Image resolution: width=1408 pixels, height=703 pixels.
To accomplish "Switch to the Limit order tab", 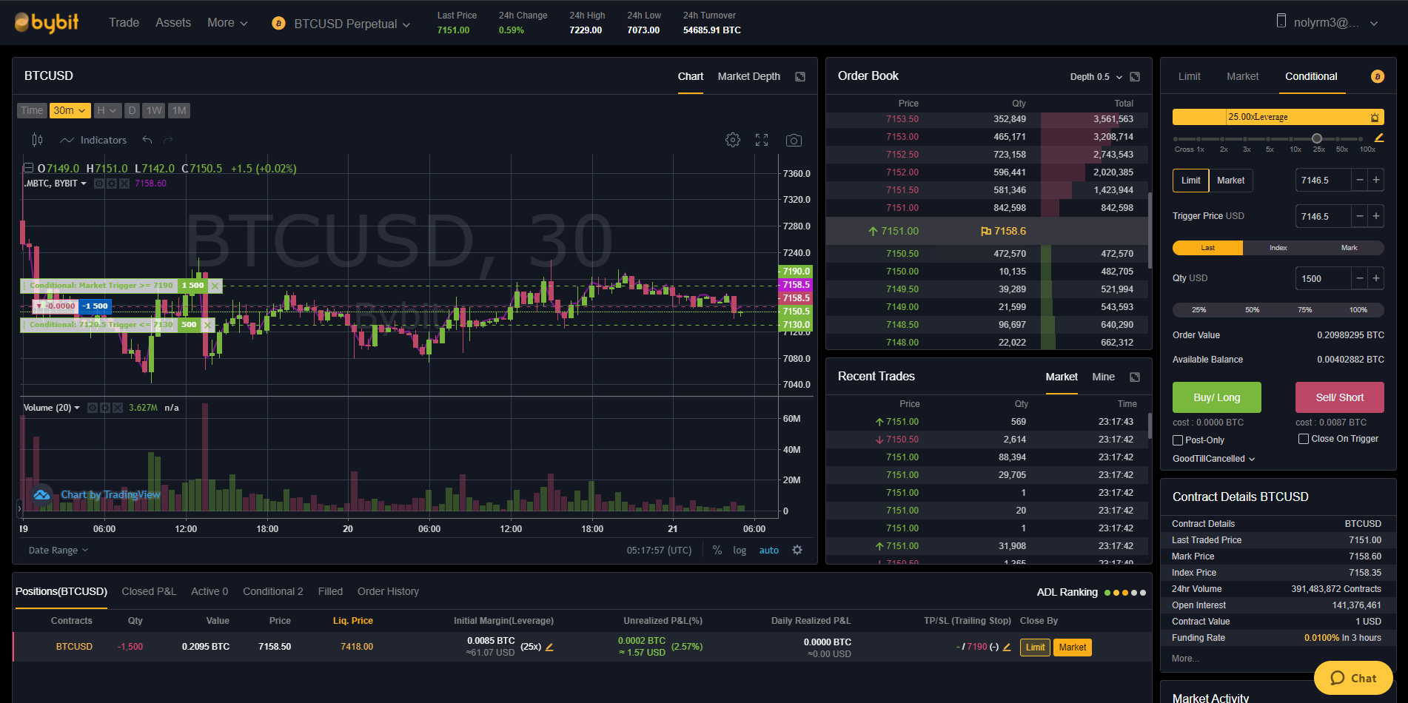I will [1189, 76].
